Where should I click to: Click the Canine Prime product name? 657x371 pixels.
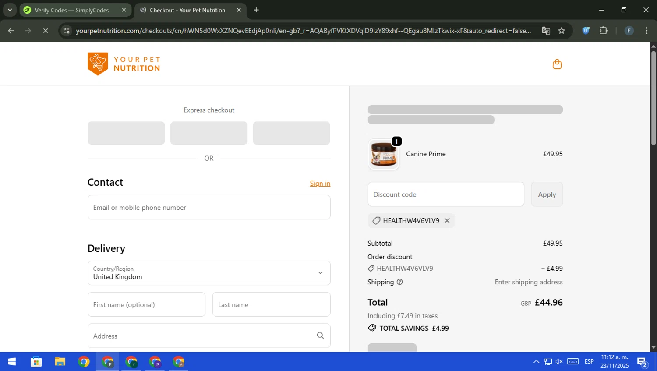coord(426,154)
